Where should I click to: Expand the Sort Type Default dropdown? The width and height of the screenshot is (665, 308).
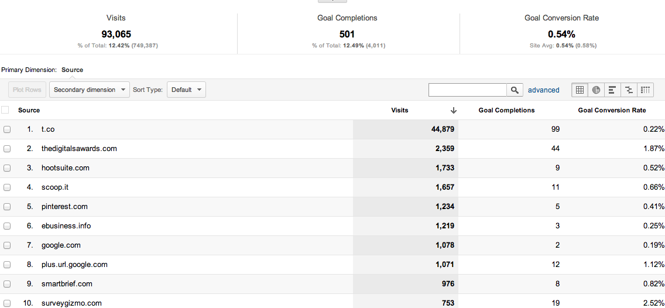[186, 90]
